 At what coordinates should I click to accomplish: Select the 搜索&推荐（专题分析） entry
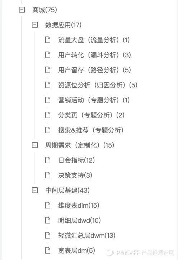click(91, 130)
